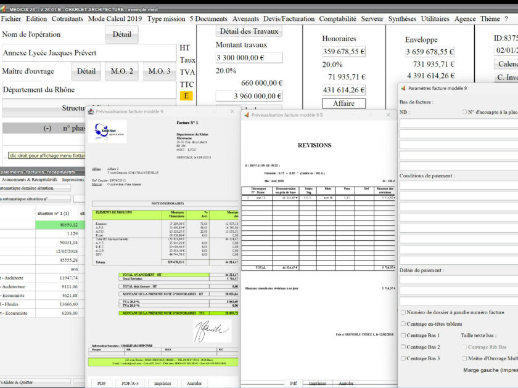Click the Valider & Quitter button
The image size is (518, 388).
[x=35, y=382]
